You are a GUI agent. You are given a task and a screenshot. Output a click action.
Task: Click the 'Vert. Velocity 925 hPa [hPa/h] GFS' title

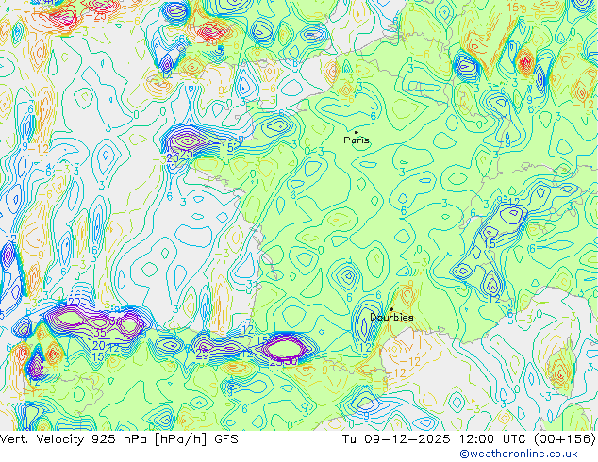(119, 439)
